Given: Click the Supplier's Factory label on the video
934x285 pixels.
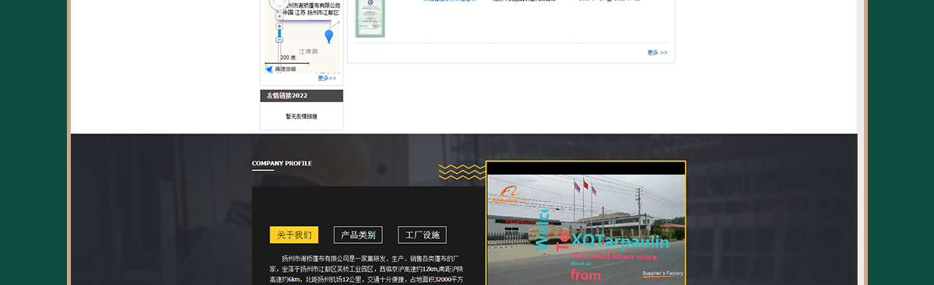Looking at the screenshot, I should (662, 273).
